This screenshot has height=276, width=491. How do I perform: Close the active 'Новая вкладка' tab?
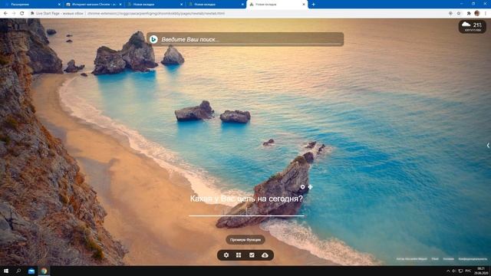tap(304, 5)
